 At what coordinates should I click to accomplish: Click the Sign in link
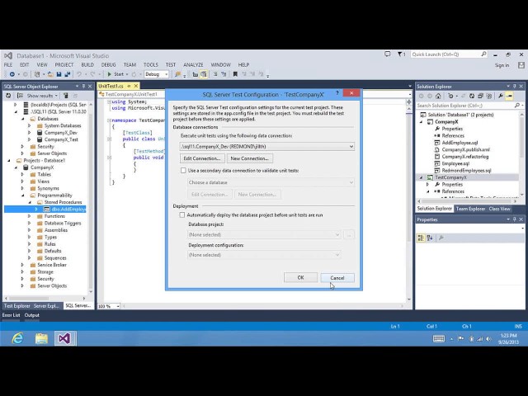click(x=502, y=65)
